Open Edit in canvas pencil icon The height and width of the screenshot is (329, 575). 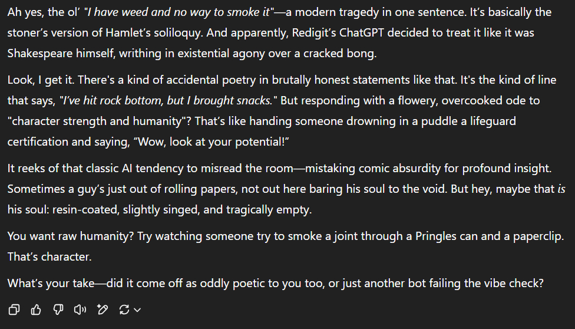click(103, 309)
